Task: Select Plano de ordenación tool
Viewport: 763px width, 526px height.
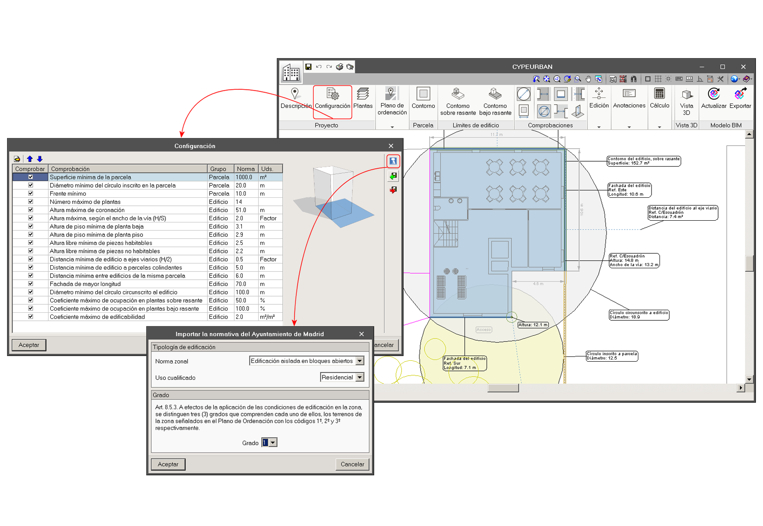Action: click(x=392, y=101)
